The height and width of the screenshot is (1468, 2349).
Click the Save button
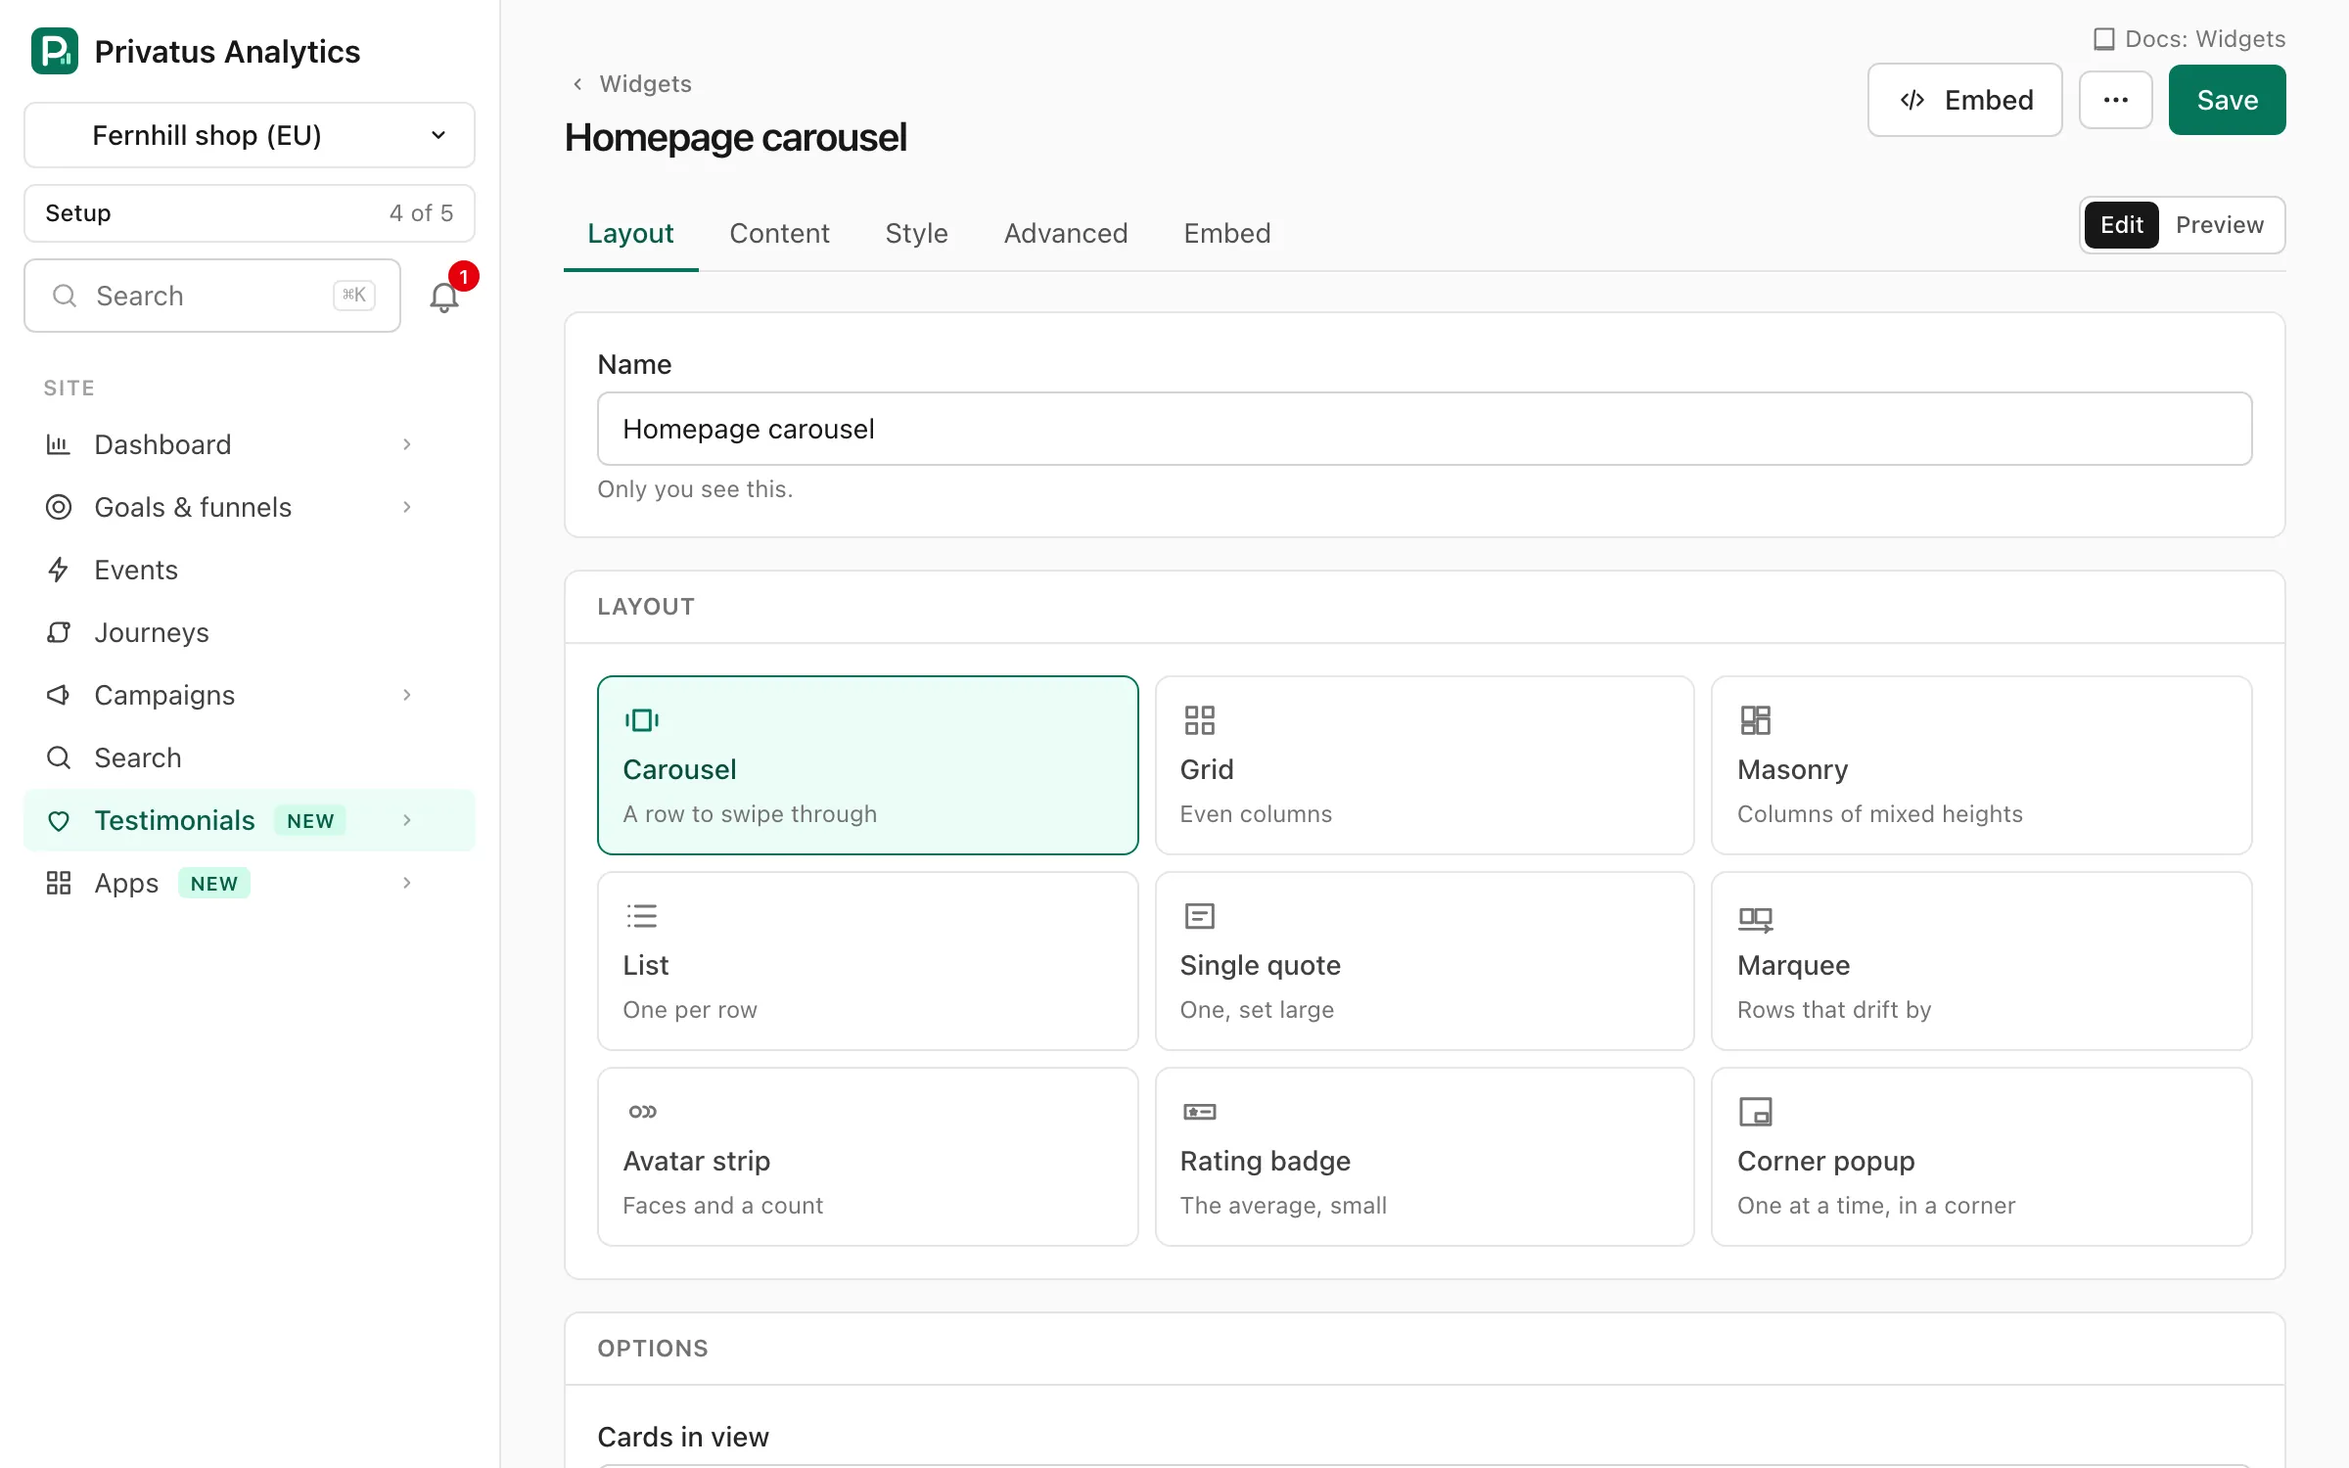pyautogui.click(x=2227, y=100)
